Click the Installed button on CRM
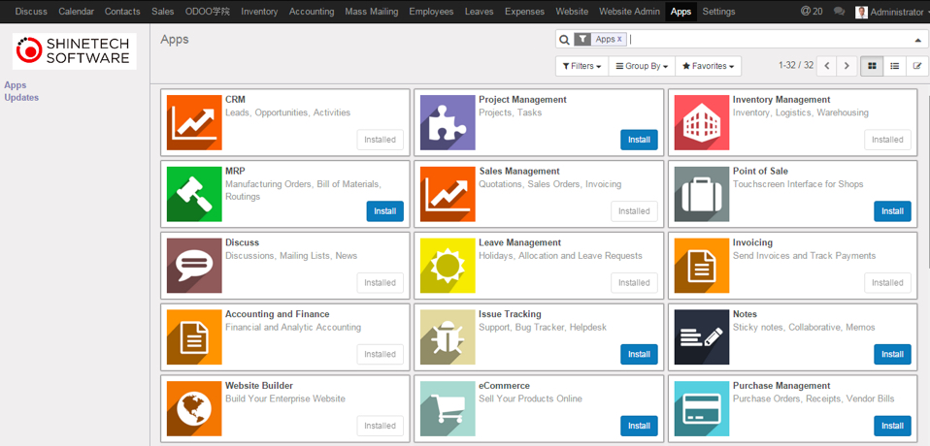 click(x=381, y=140)
